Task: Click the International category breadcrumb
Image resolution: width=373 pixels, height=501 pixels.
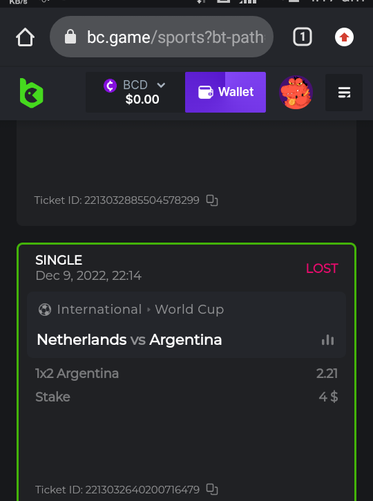Action: pyautogui.click(x=99, y=310)
